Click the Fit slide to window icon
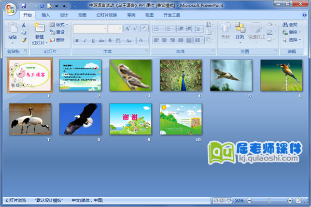This screenshot has width=311, height=207. 299,200
